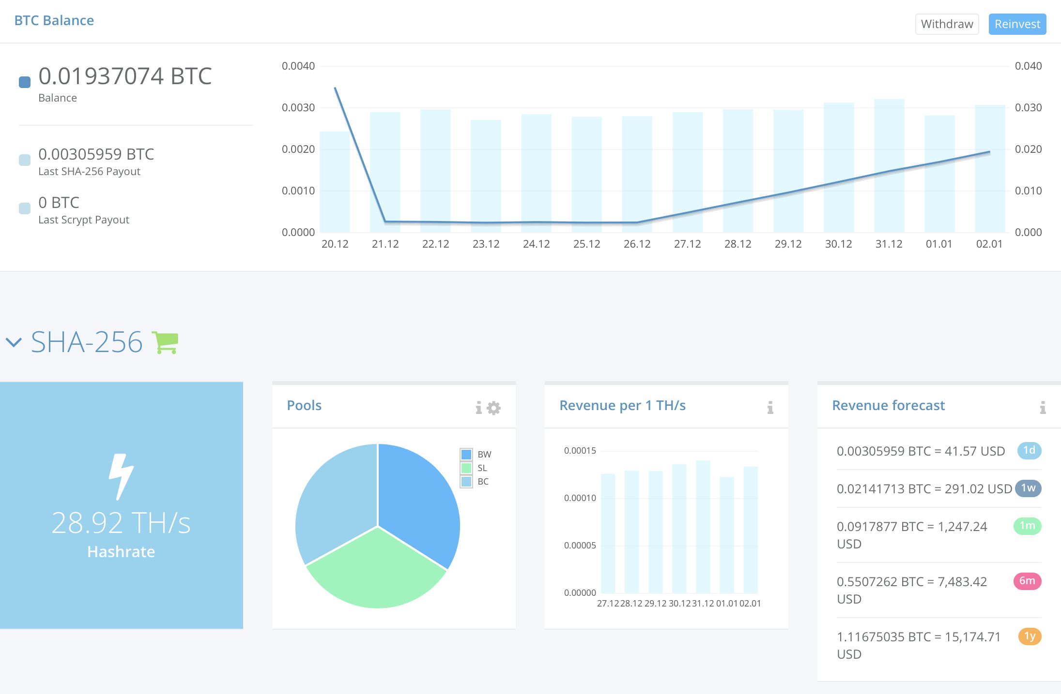This screenshot has height=694, width=1061.
Task: Toggle the BW pool legend box
Action: click(466, 455)
